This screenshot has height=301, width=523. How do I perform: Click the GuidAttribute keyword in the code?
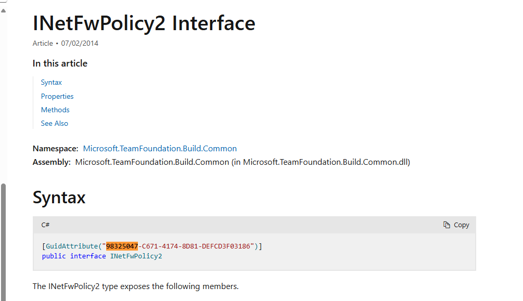[x=72, y=246]
